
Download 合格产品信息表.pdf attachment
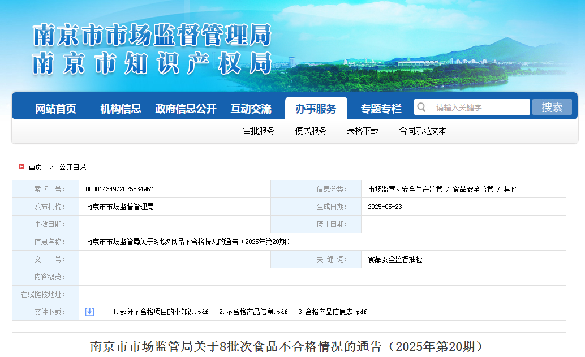[x=332, y=312]
